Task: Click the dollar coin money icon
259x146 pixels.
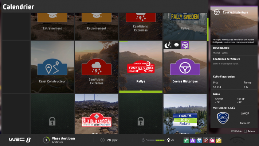Action: (x=102, y=140)
